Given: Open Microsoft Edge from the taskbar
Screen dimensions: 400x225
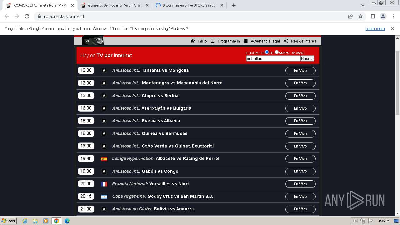Looking at the screenshot, I should [x=67, y=221].
